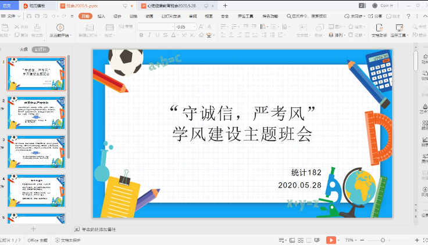Click the 文本框 text box icon
This screenshot has height=245, width=428.
[x=303, y=27]
